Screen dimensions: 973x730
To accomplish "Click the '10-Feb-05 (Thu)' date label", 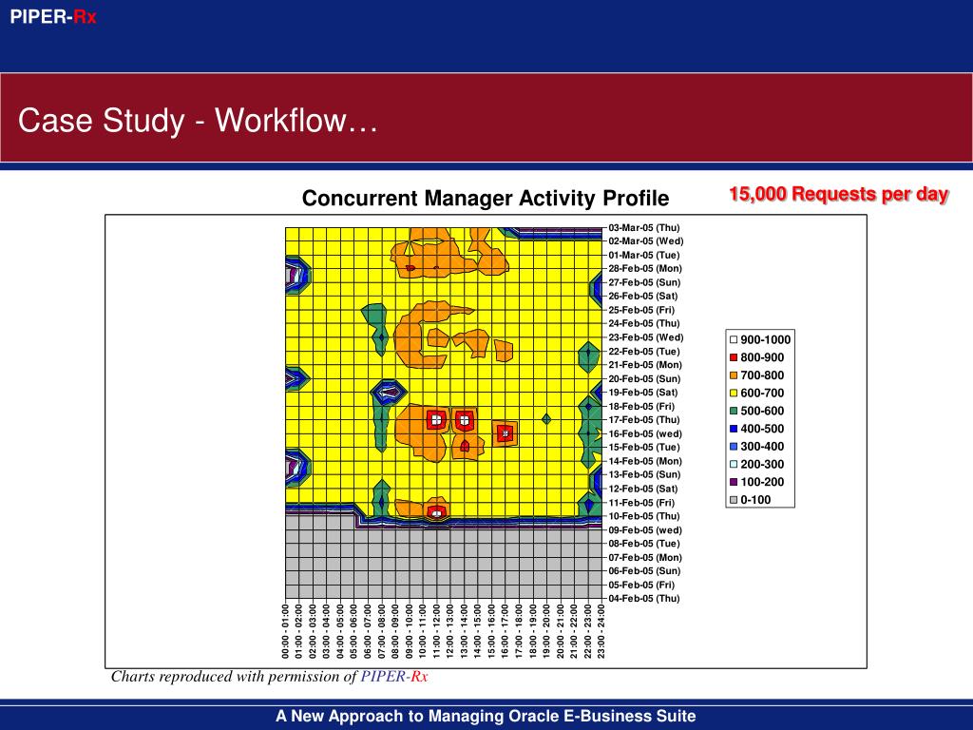I will point(644,516).
